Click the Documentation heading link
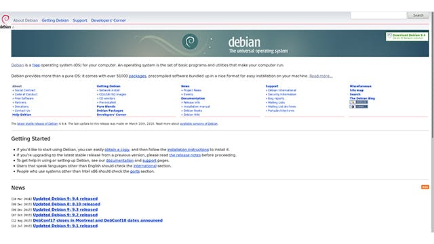The image size is (434, 244). coord(193,98)
